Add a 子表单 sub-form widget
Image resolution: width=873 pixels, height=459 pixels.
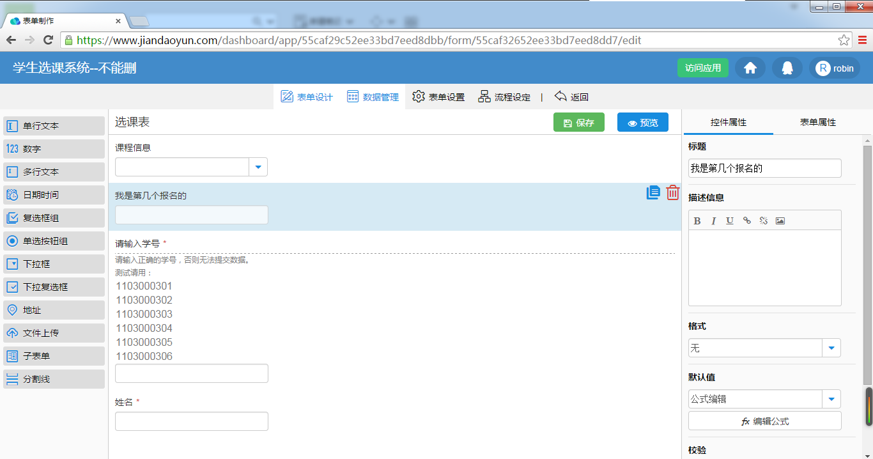54,356
